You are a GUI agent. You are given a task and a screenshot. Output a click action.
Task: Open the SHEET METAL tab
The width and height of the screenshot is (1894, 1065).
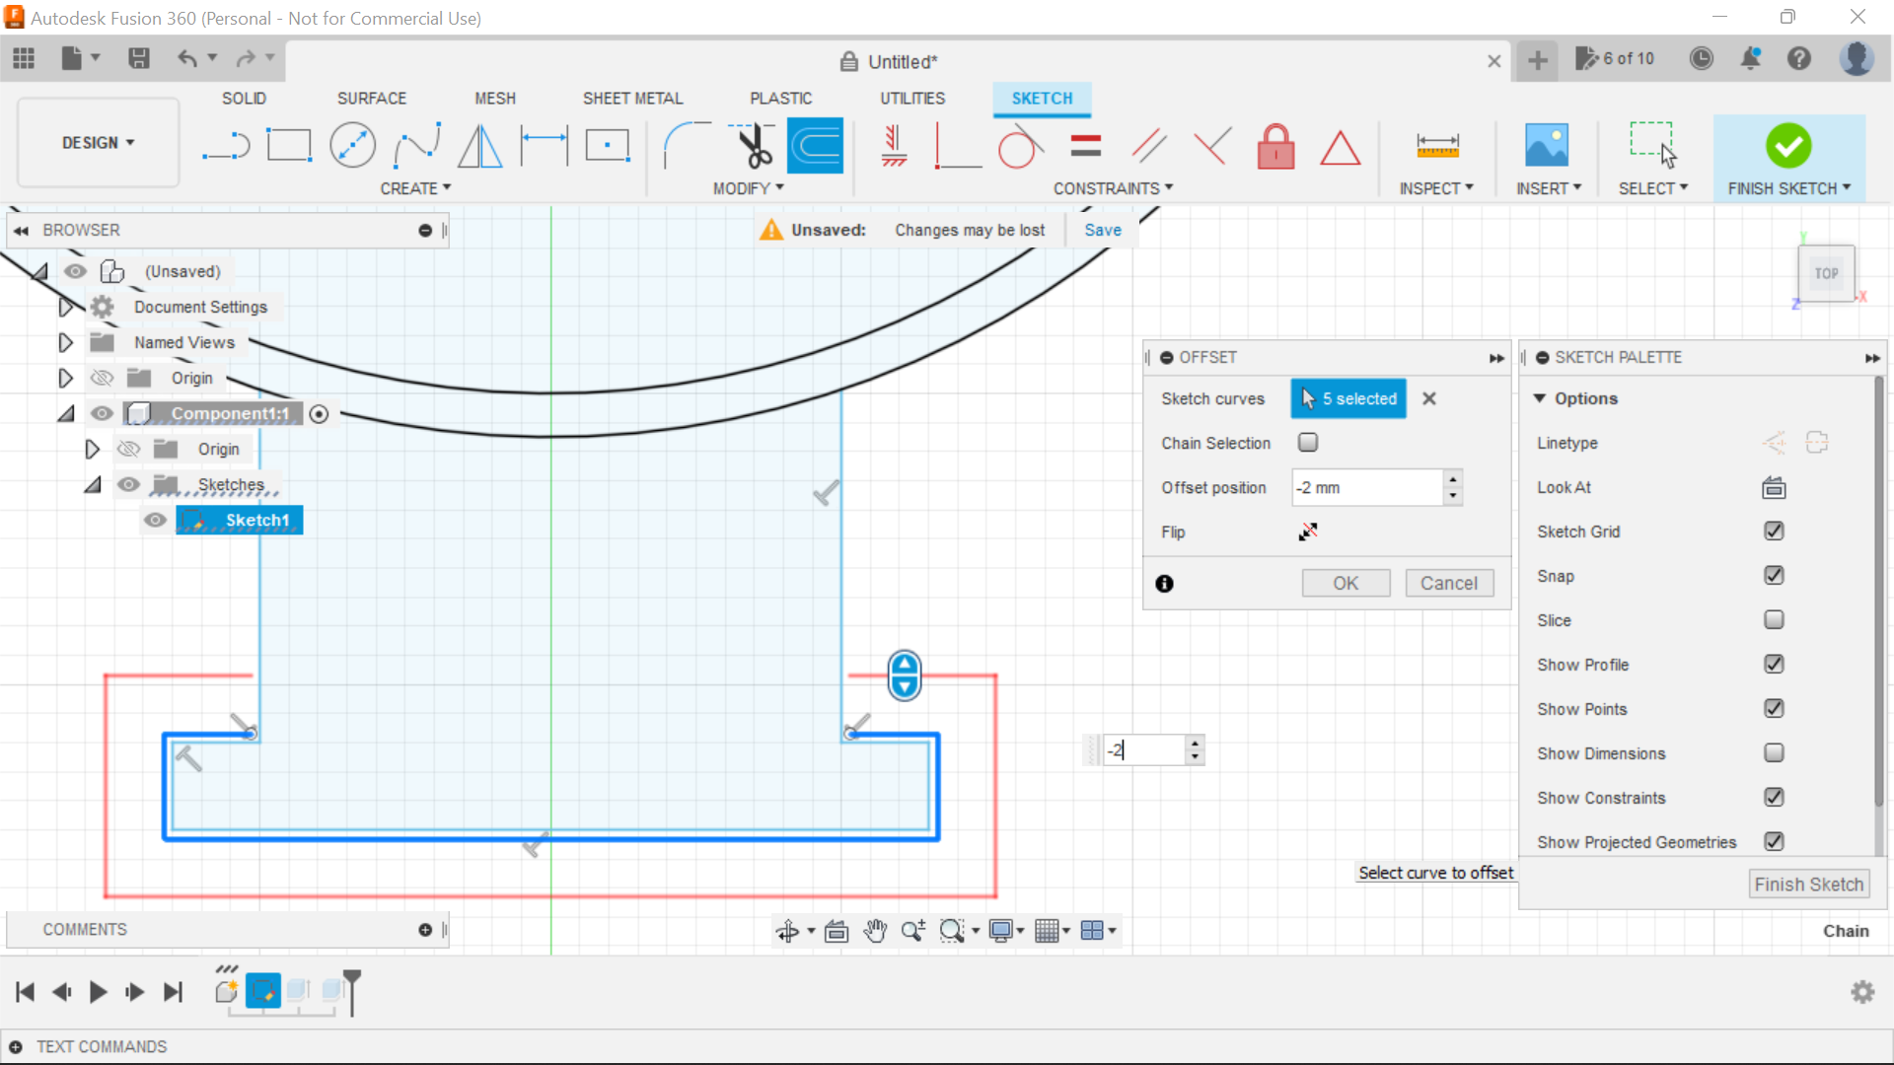632,99
